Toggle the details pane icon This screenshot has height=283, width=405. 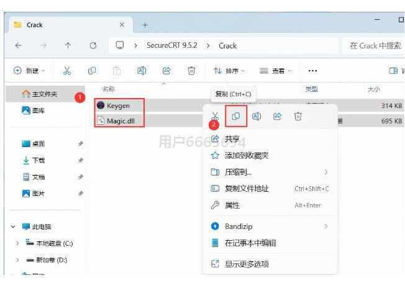pyautogui.click(x=393, y=70)
